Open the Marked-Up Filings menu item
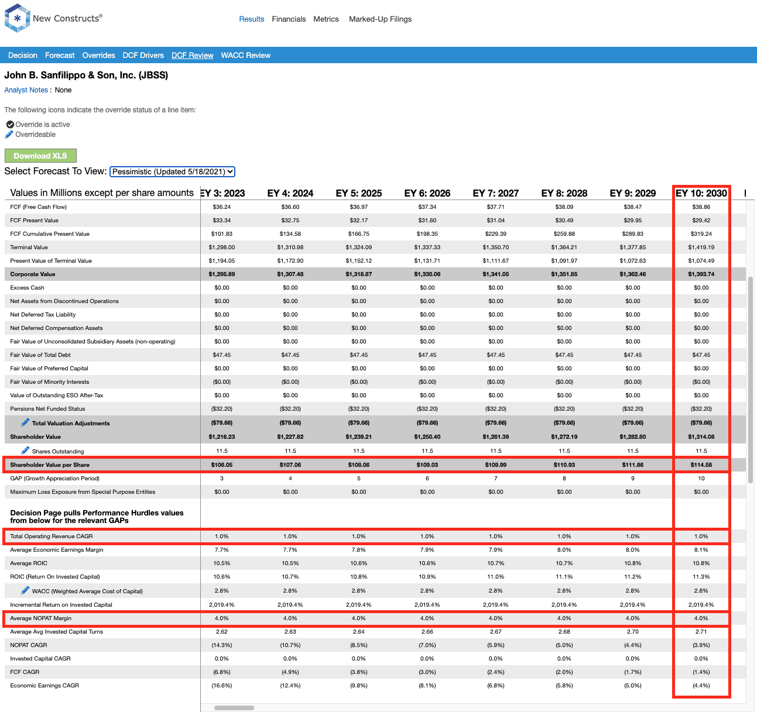 click(380, 19)
